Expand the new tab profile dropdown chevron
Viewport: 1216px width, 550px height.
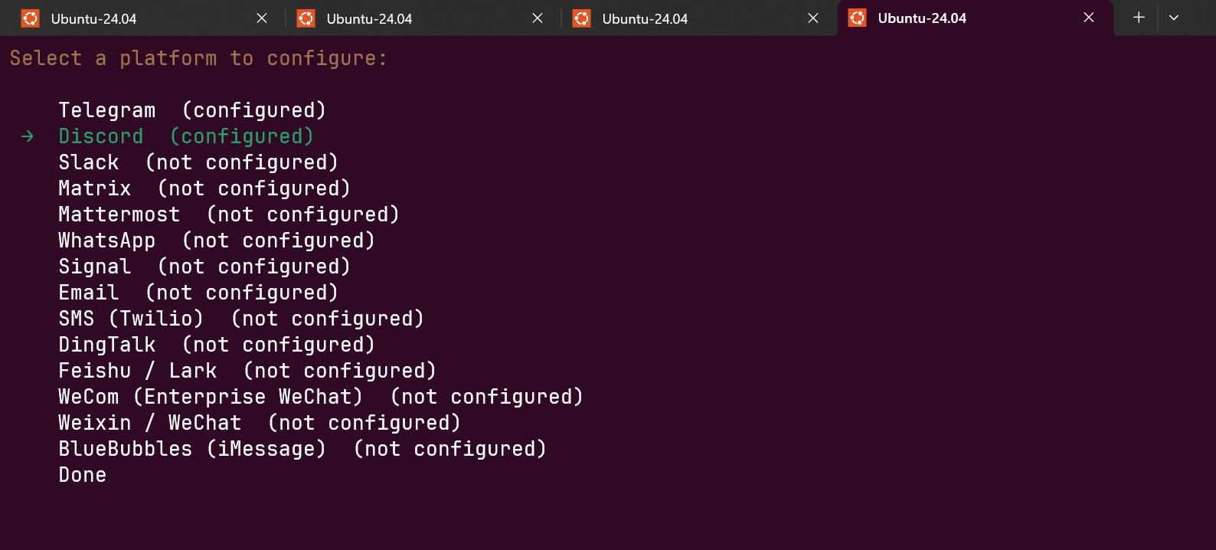[x=1173, y=18]
